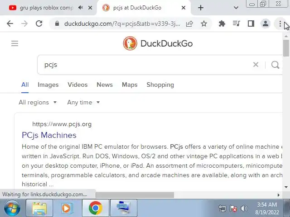Click the Chrome taskbar icon
Screen dimensions: 290x217
(x=96, y=208)
